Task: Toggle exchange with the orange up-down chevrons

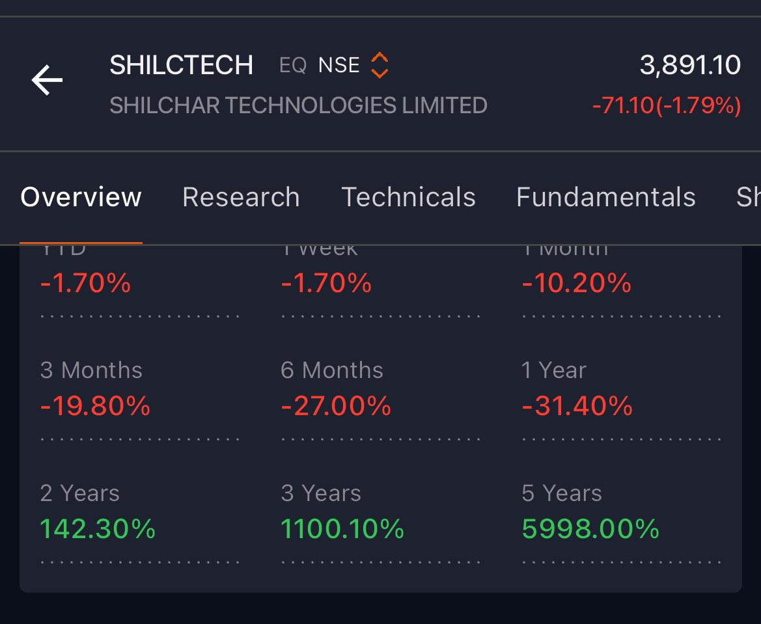Action: tap(380, 65)
